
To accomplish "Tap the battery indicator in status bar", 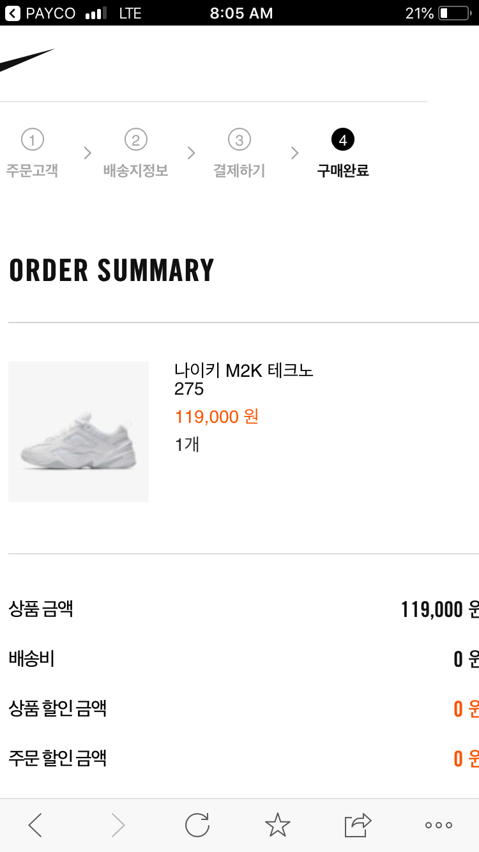I will coord(454,13).
